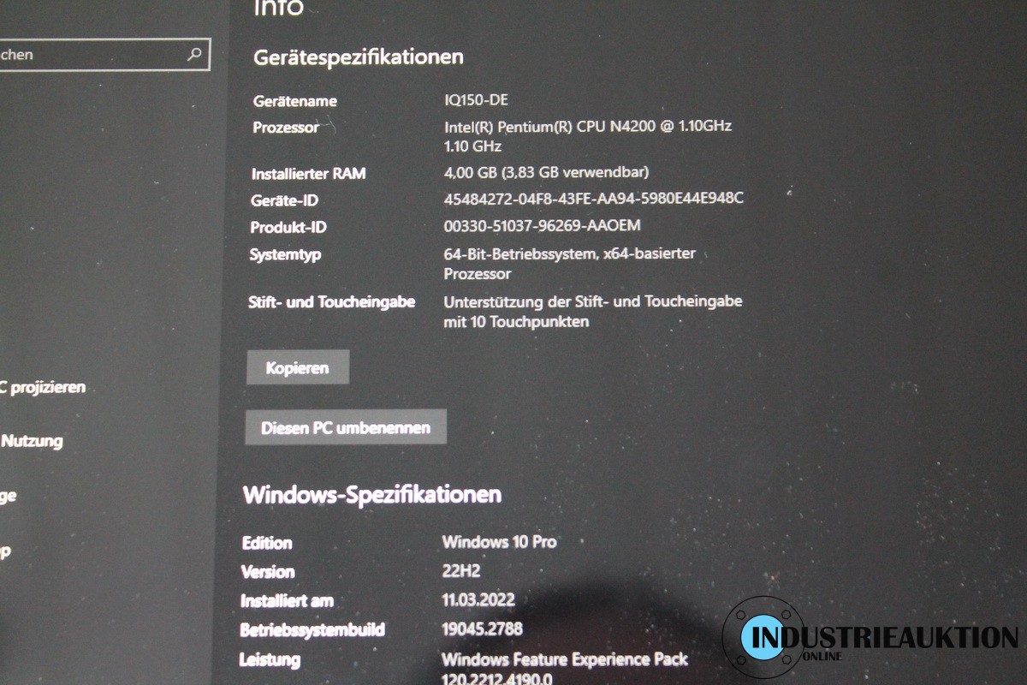Click the Produkt-ID value 00330-51037-96269-AAOEM
This screenshot has width=1027, height=685.
click(542, 226)
